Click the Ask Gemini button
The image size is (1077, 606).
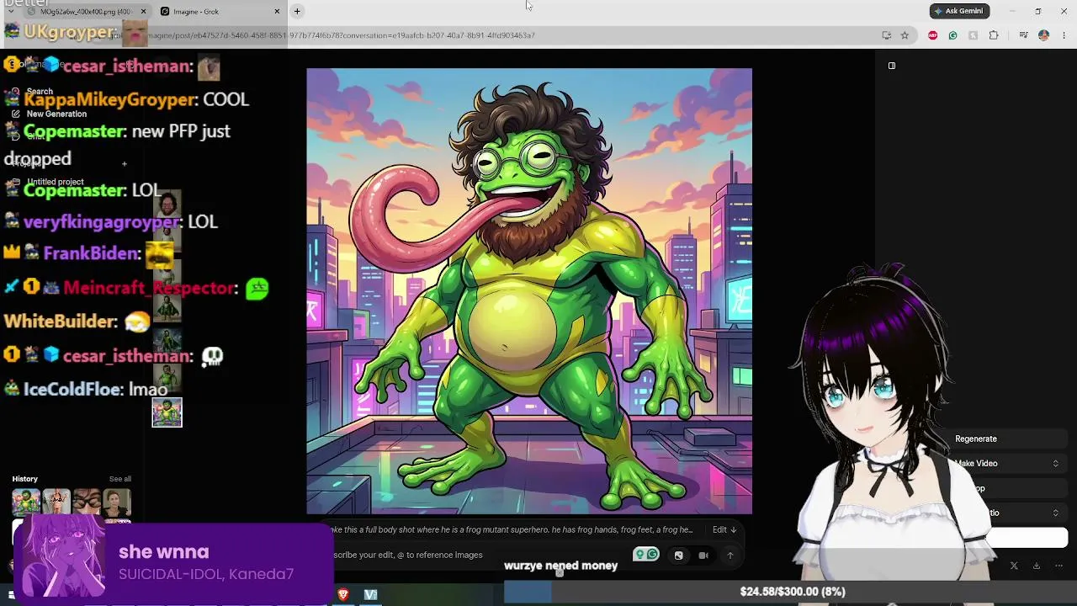pos(959,11)
